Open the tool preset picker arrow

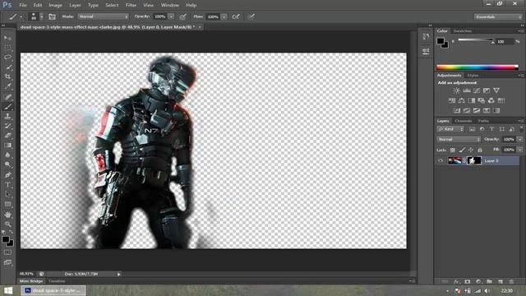pyautogui.click(x=21, y=16)
